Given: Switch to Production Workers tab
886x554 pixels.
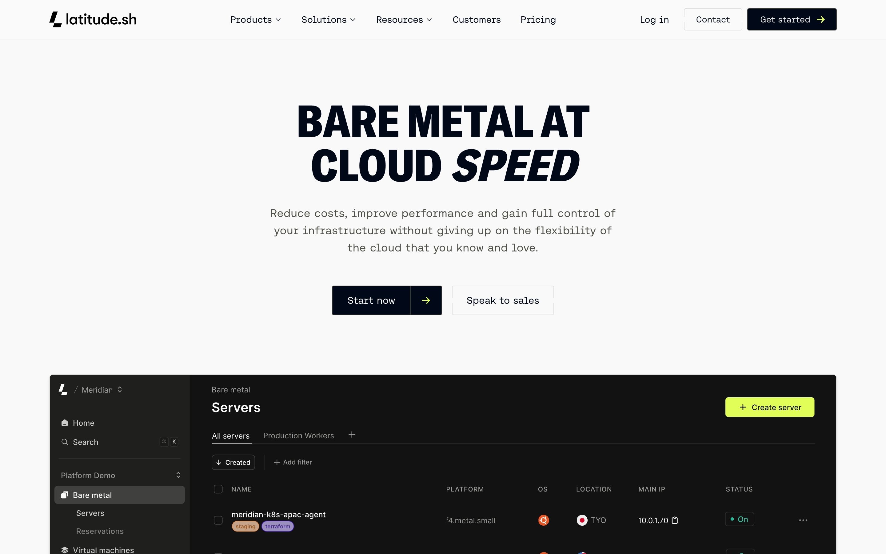Looking at the screenshot, I should pos(298,436).
